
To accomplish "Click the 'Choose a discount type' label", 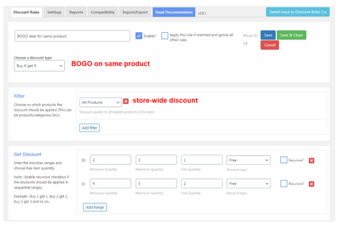I will tap(33, 58).
